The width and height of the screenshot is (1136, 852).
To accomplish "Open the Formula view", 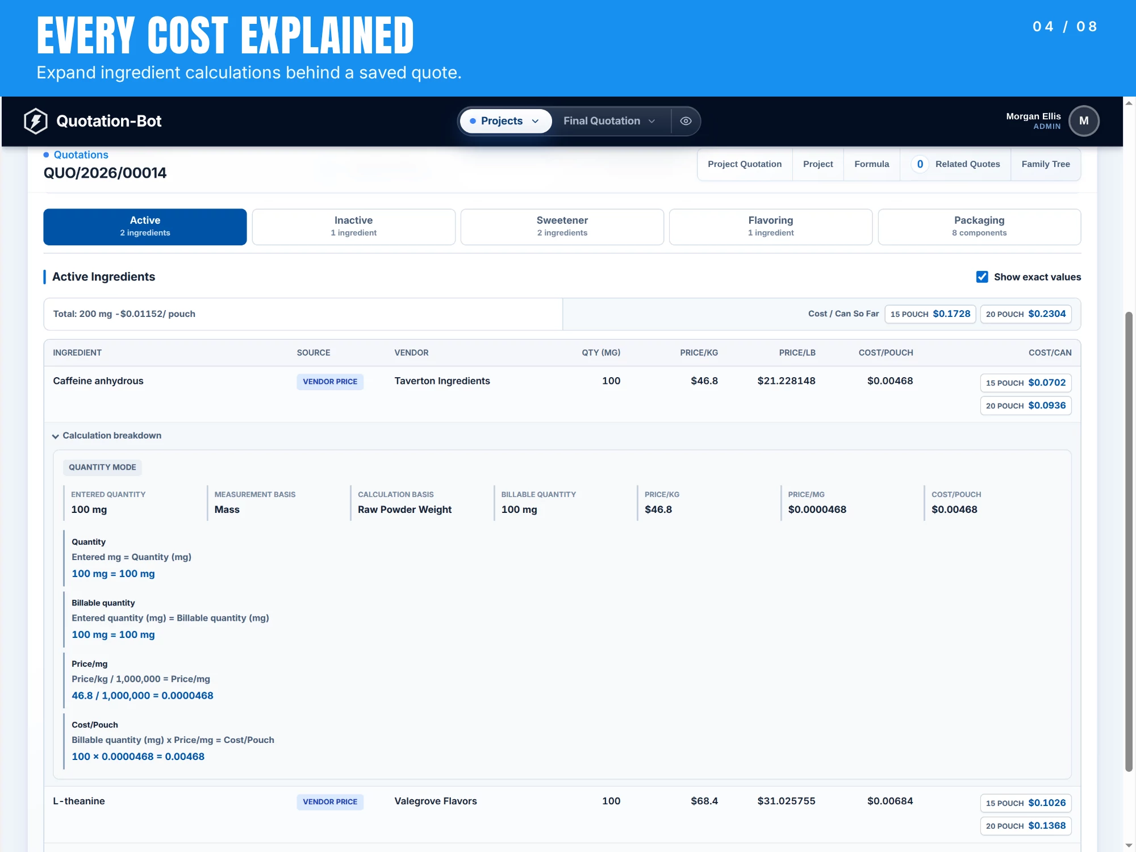I will pyautogui.click(x=871, y=164).
